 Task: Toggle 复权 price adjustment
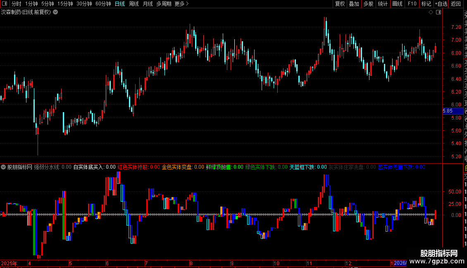pos(340,4)
